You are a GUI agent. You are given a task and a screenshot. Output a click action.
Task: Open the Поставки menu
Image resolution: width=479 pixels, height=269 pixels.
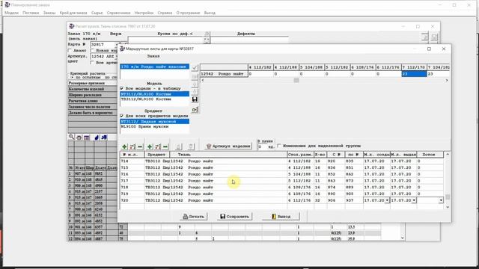pyautogui.click(x=31, y=13)
